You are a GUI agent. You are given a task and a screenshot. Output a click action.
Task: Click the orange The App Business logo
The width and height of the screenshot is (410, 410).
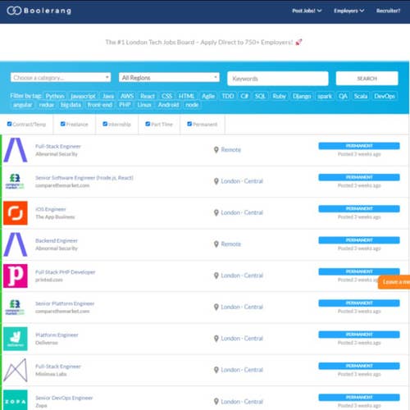click(16, 213)
